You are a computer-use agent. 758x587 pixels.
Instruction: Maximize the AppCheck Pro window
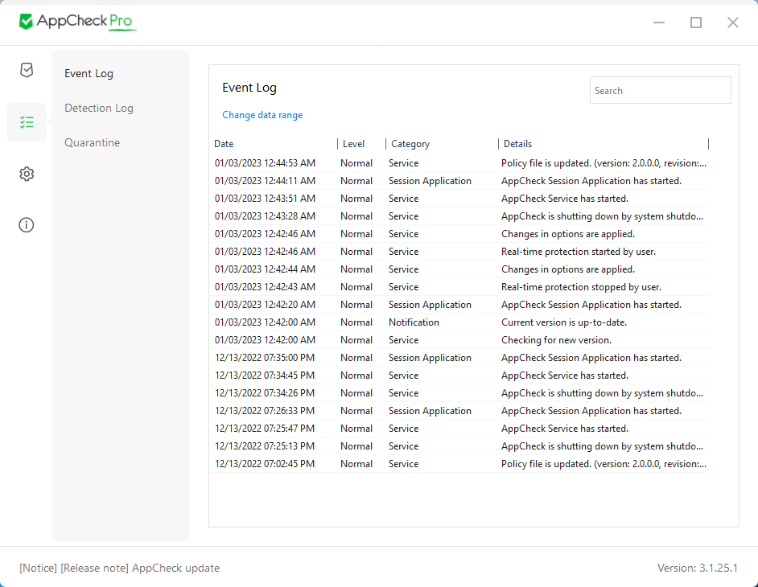(696, 23)
